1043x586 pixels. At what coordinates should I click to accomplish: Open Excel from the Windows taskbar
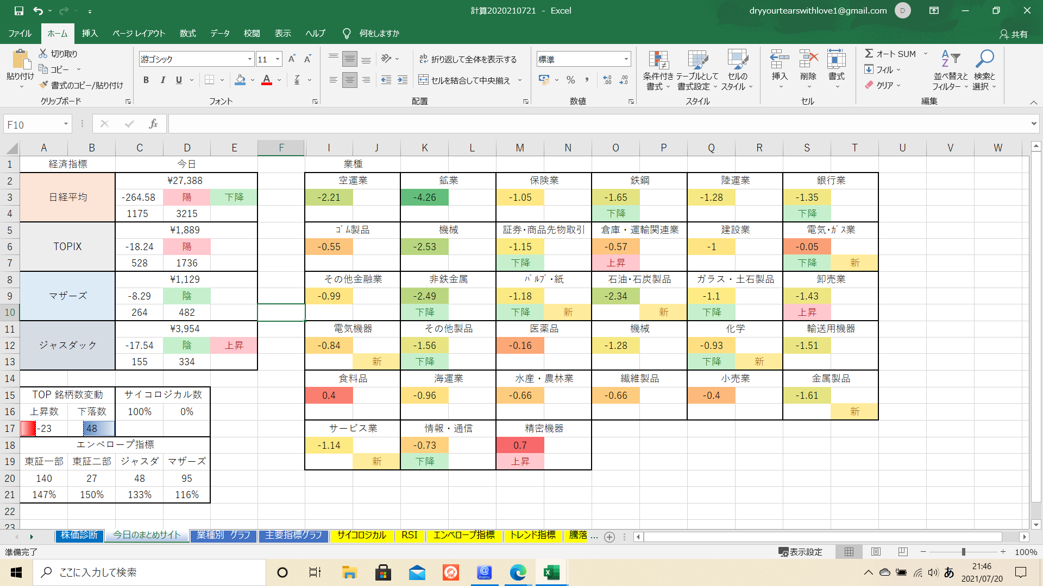551,572
